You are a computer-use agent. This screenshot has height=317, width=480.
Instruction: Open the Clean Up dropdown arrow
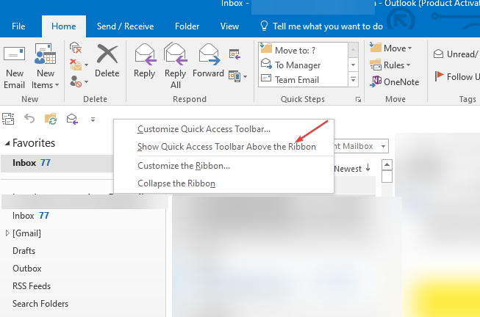(86, 65)
